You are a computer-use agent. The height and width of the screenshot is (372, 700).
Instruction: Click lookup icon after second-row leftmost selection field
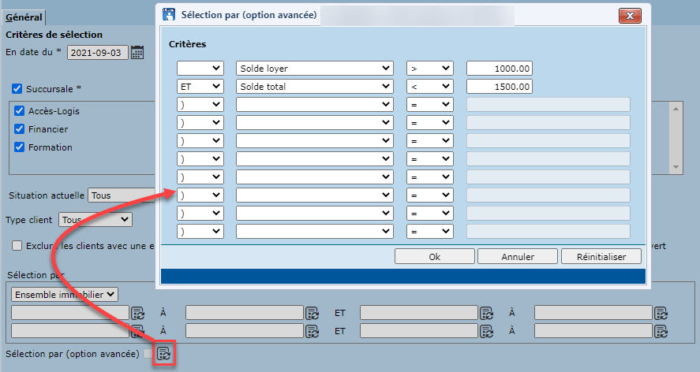point(137,331)
